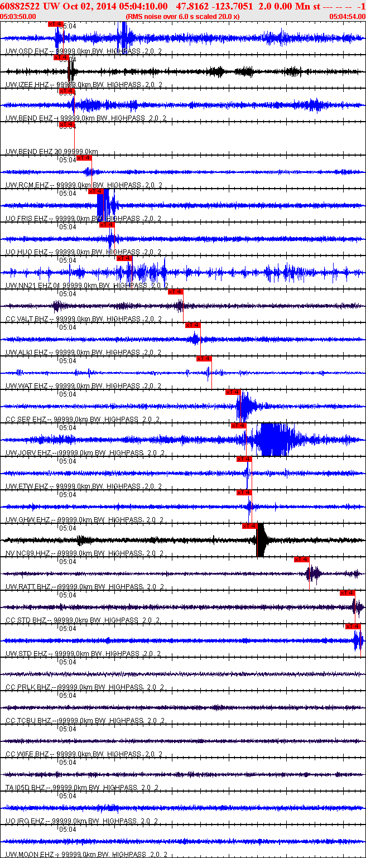Select the UW BEND EHZ 20 station label
The height and width of the screenshot is (858, 366).
[52, 152]
